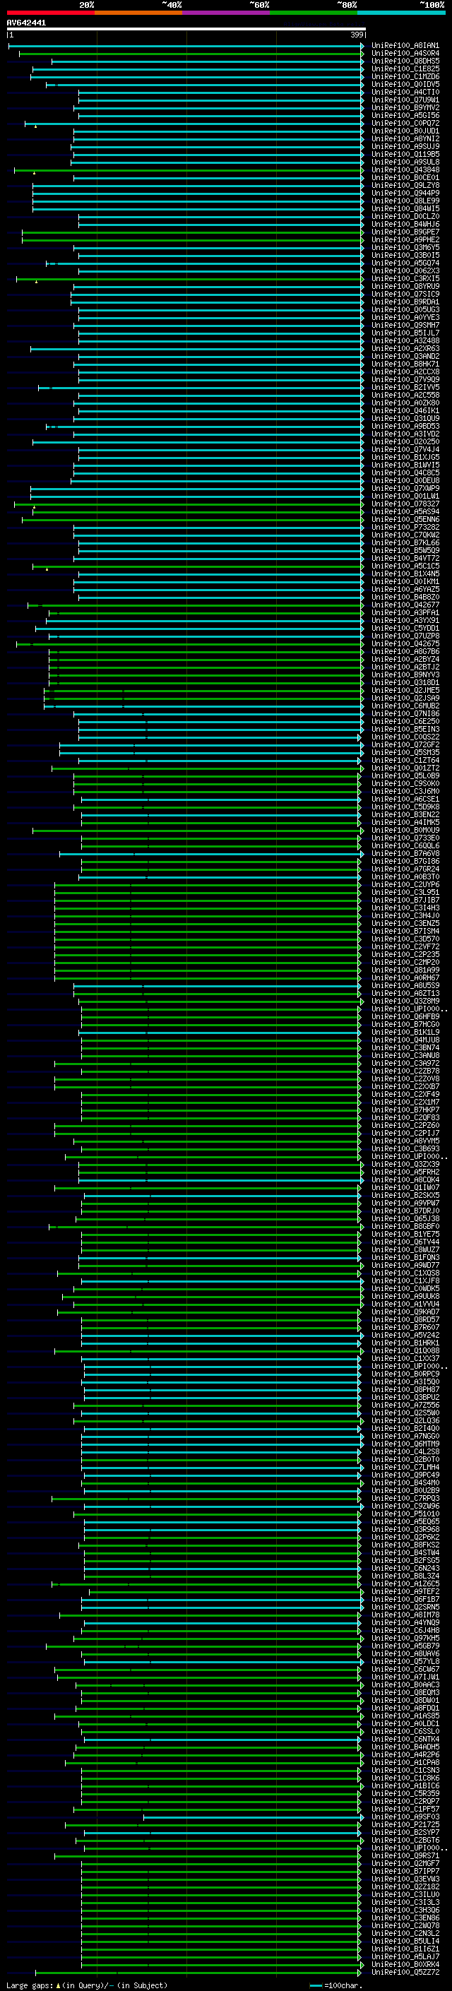452x1991 pixels.
Task: Select the UniRef100_Q944P9 label
Action: click(405, 194)
